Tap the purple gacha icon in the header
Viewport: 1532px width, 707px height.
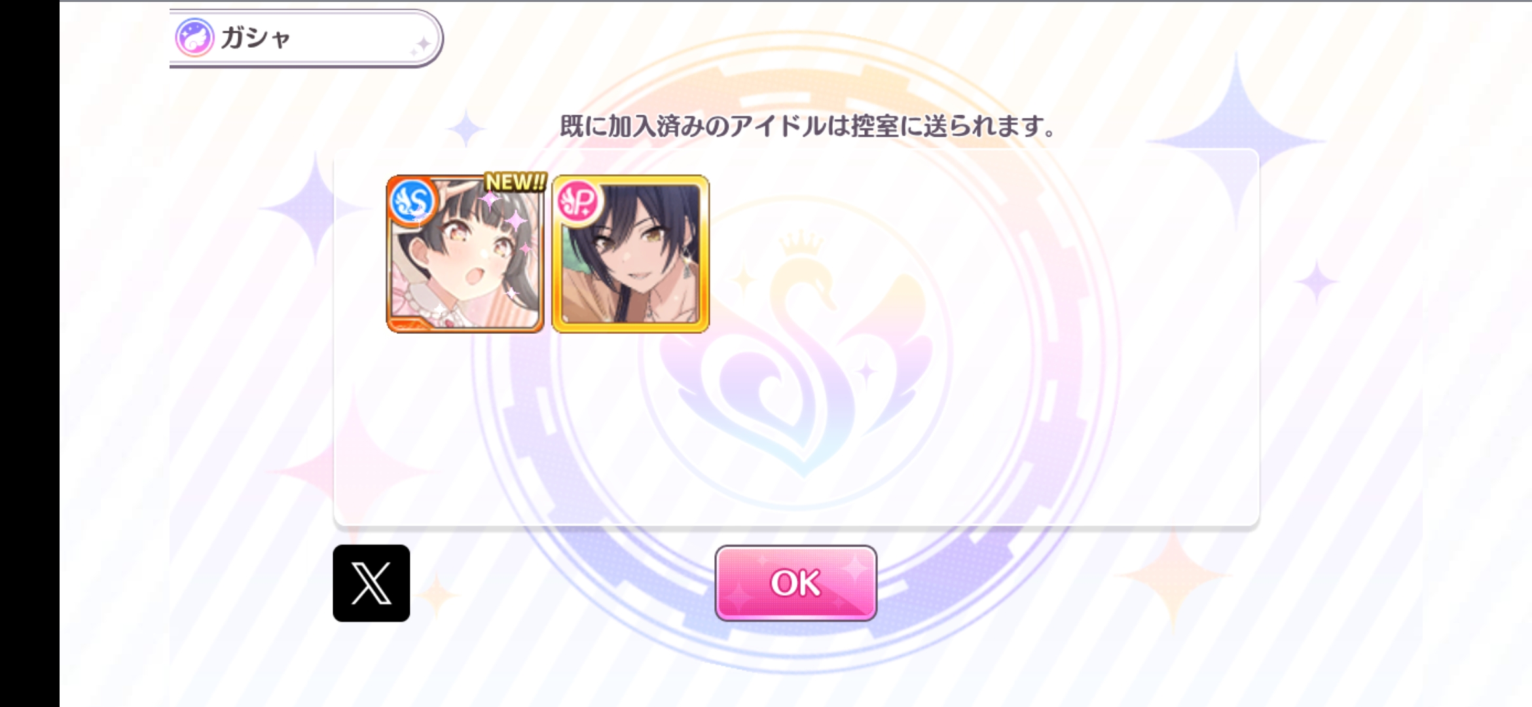point(194,37)
